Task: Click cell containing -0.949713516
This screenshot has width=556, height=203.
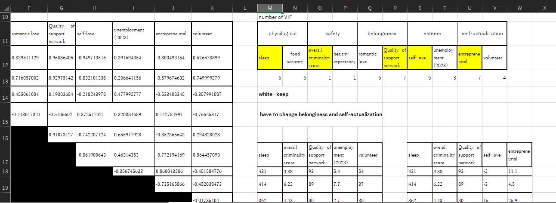Action: pos(94,58)
